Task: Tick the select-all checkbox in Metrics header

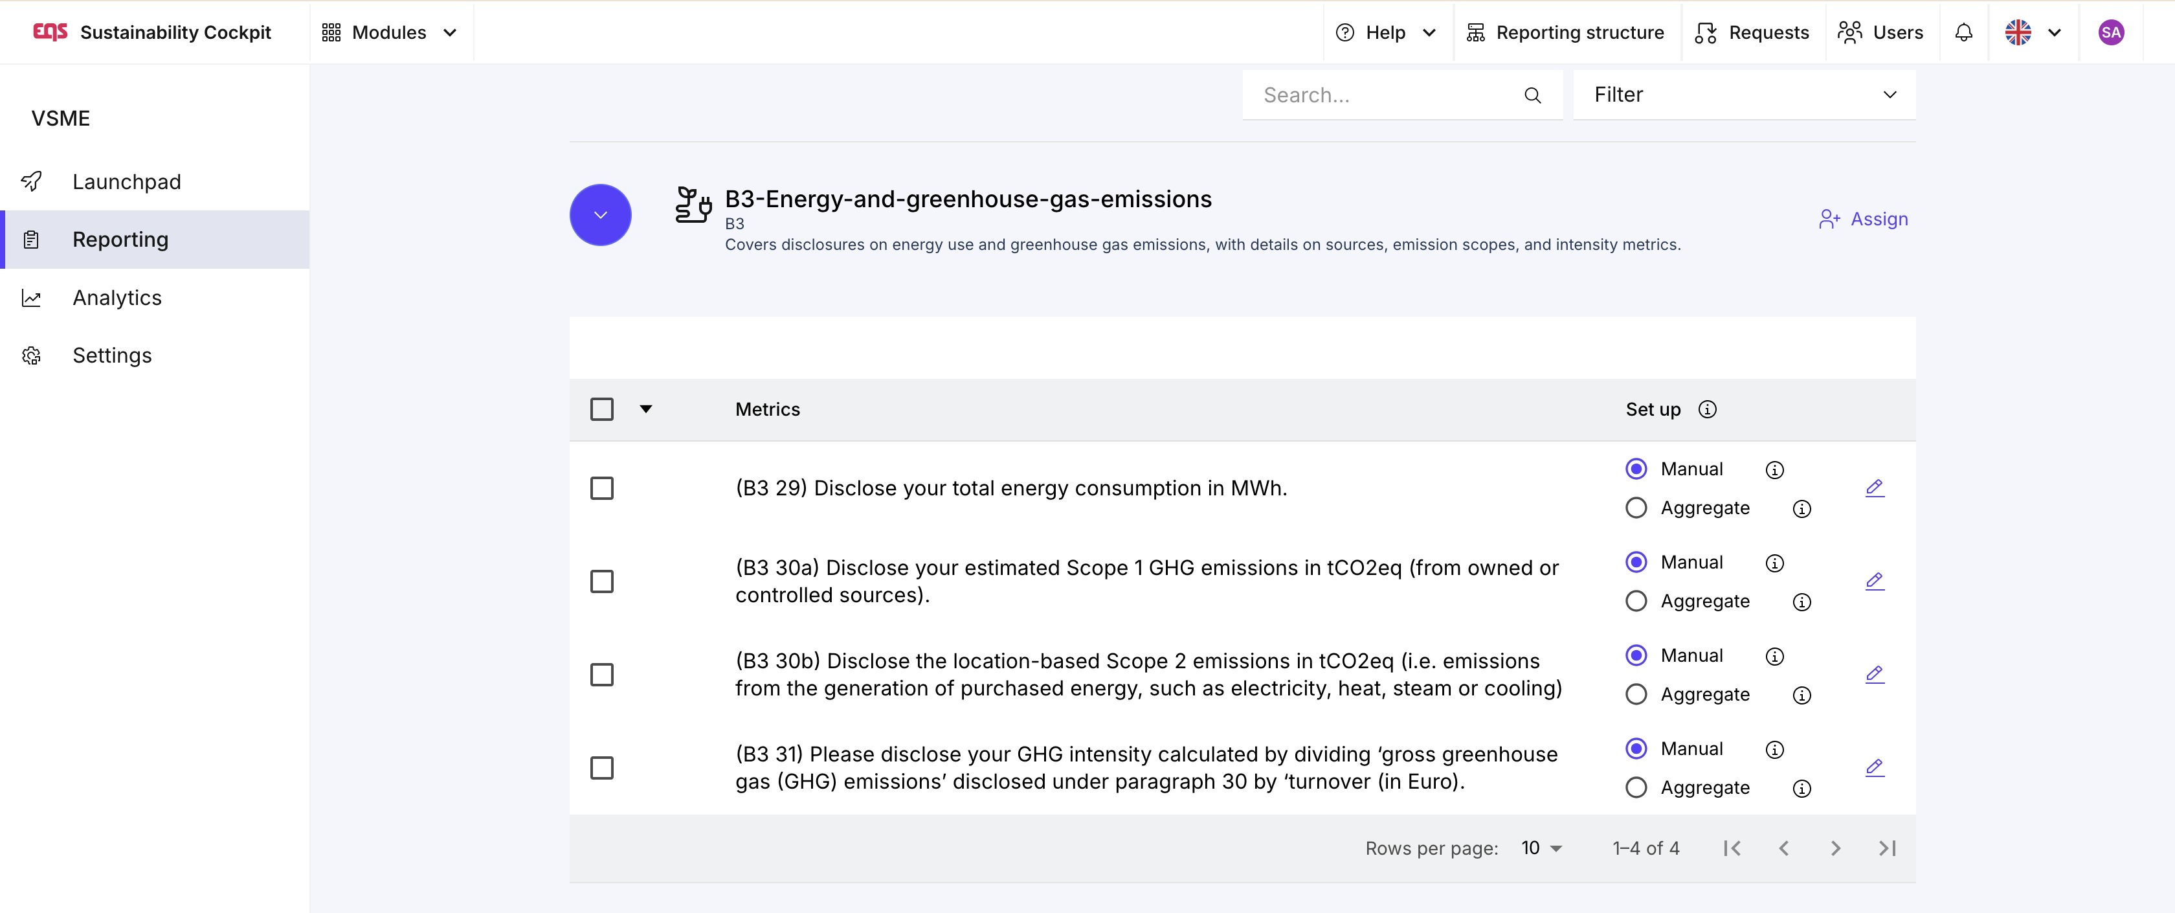Action: [602, 410]
